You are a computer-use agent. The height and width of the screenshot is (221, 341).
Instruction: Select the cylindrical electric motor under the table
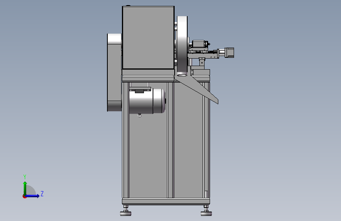tap(147, 101)
